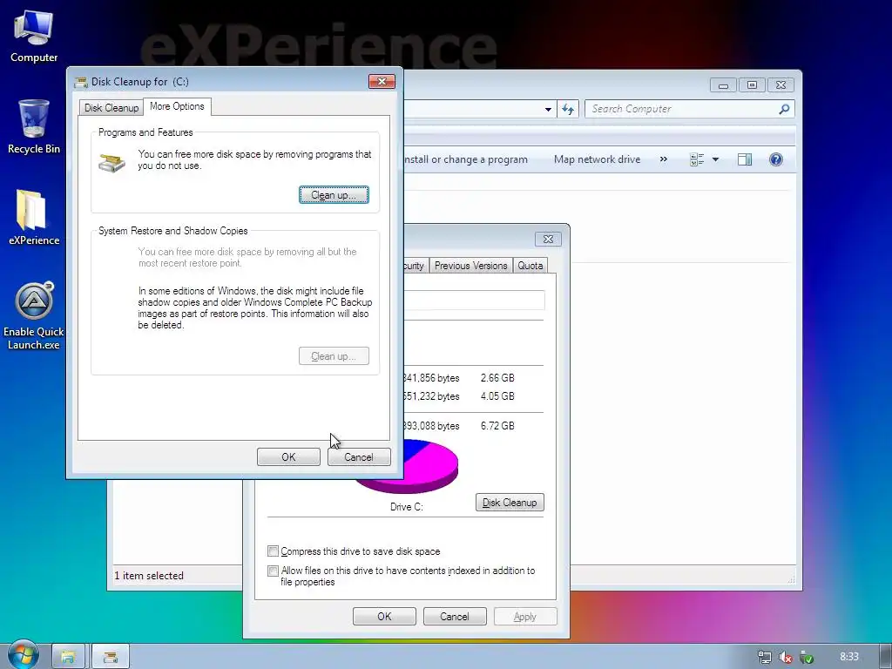Click the green shield tray icon
892x669 pixels.
[x=806, y=657]
